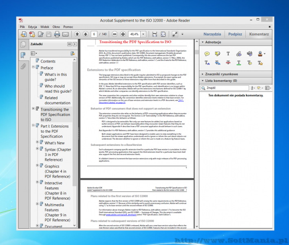The image size is (289, 245).
Task: Click the convert file to PDF icon
Action: pyautogui.click(x=32, y=34)
